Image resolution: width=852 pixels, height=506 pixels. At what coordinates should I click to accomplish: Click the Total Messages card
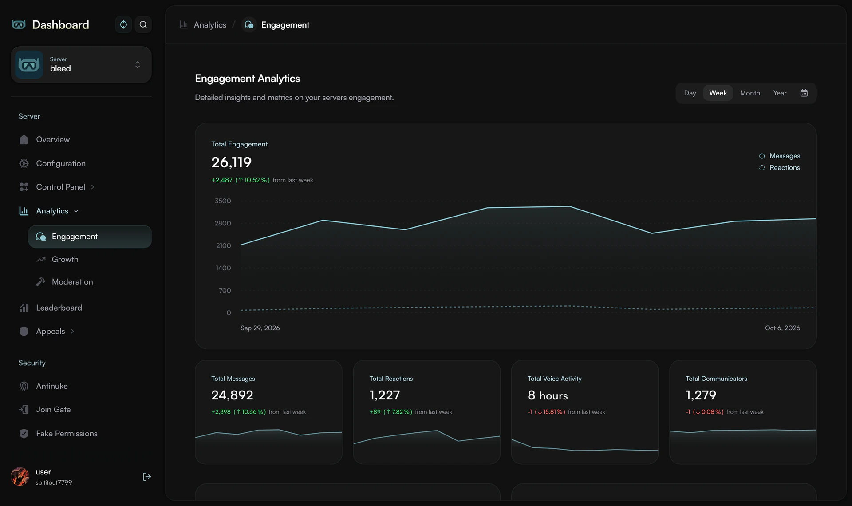point(268,412)
